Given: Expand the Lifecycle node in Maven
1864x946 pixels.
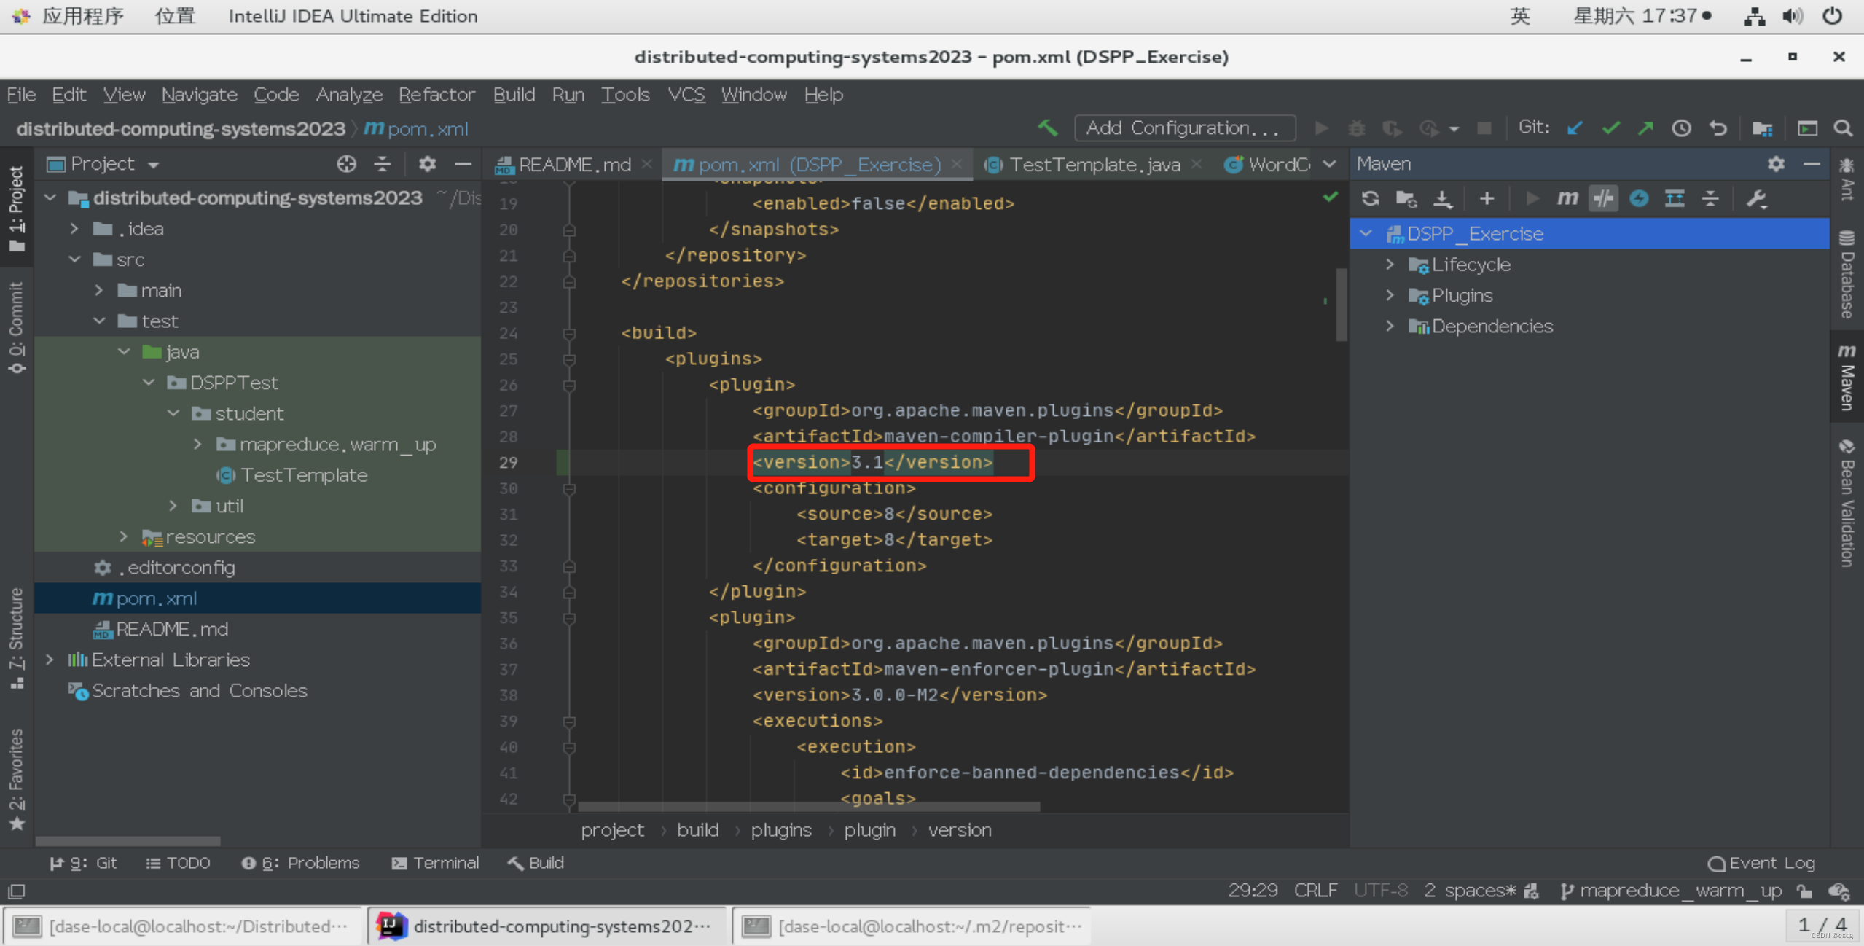Looking at the screenshot, I should click(x=1390, y=265).
